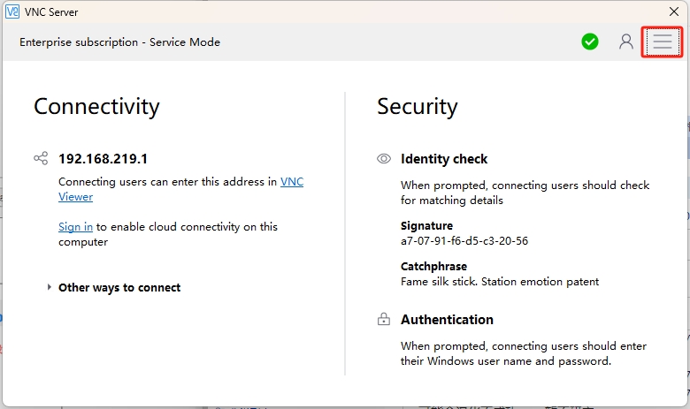Click the green checkmark status icon
This screenshot has height=409, width=690.
(590, 42)
